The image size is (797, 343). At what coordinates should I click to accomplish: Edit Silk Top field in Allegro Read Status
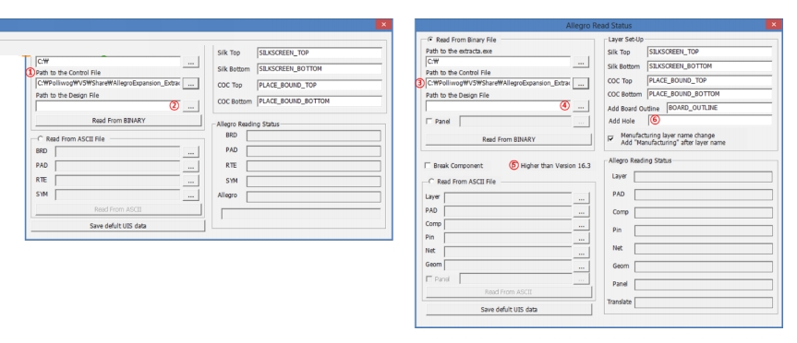pyautogui.click(x=710, y=52)
